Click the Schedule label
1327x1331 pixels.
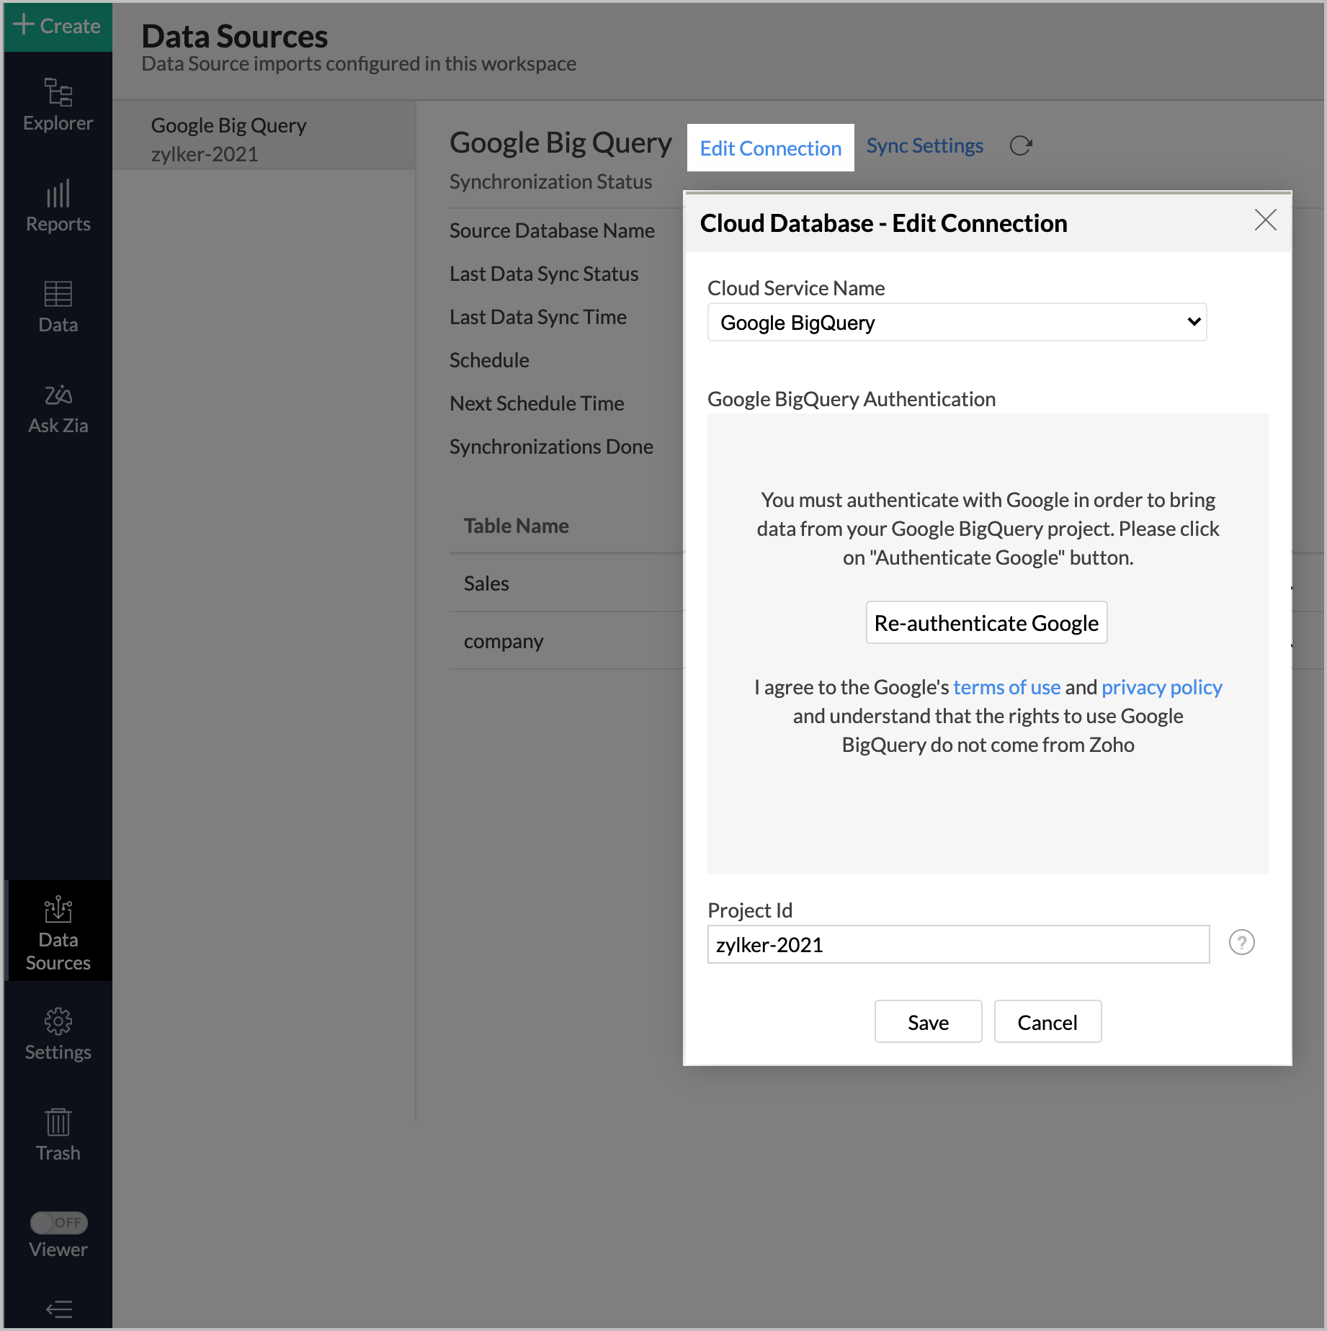pos(489,360)
